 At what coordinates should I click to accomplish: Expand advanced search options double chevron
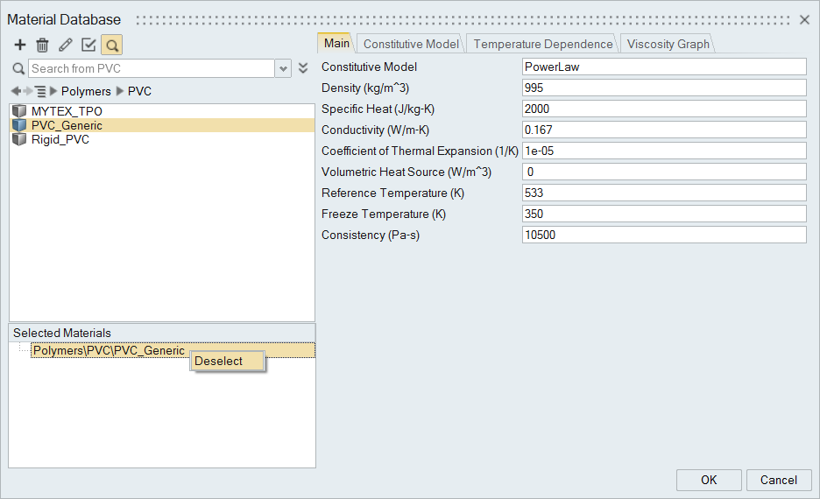[303, 68]
